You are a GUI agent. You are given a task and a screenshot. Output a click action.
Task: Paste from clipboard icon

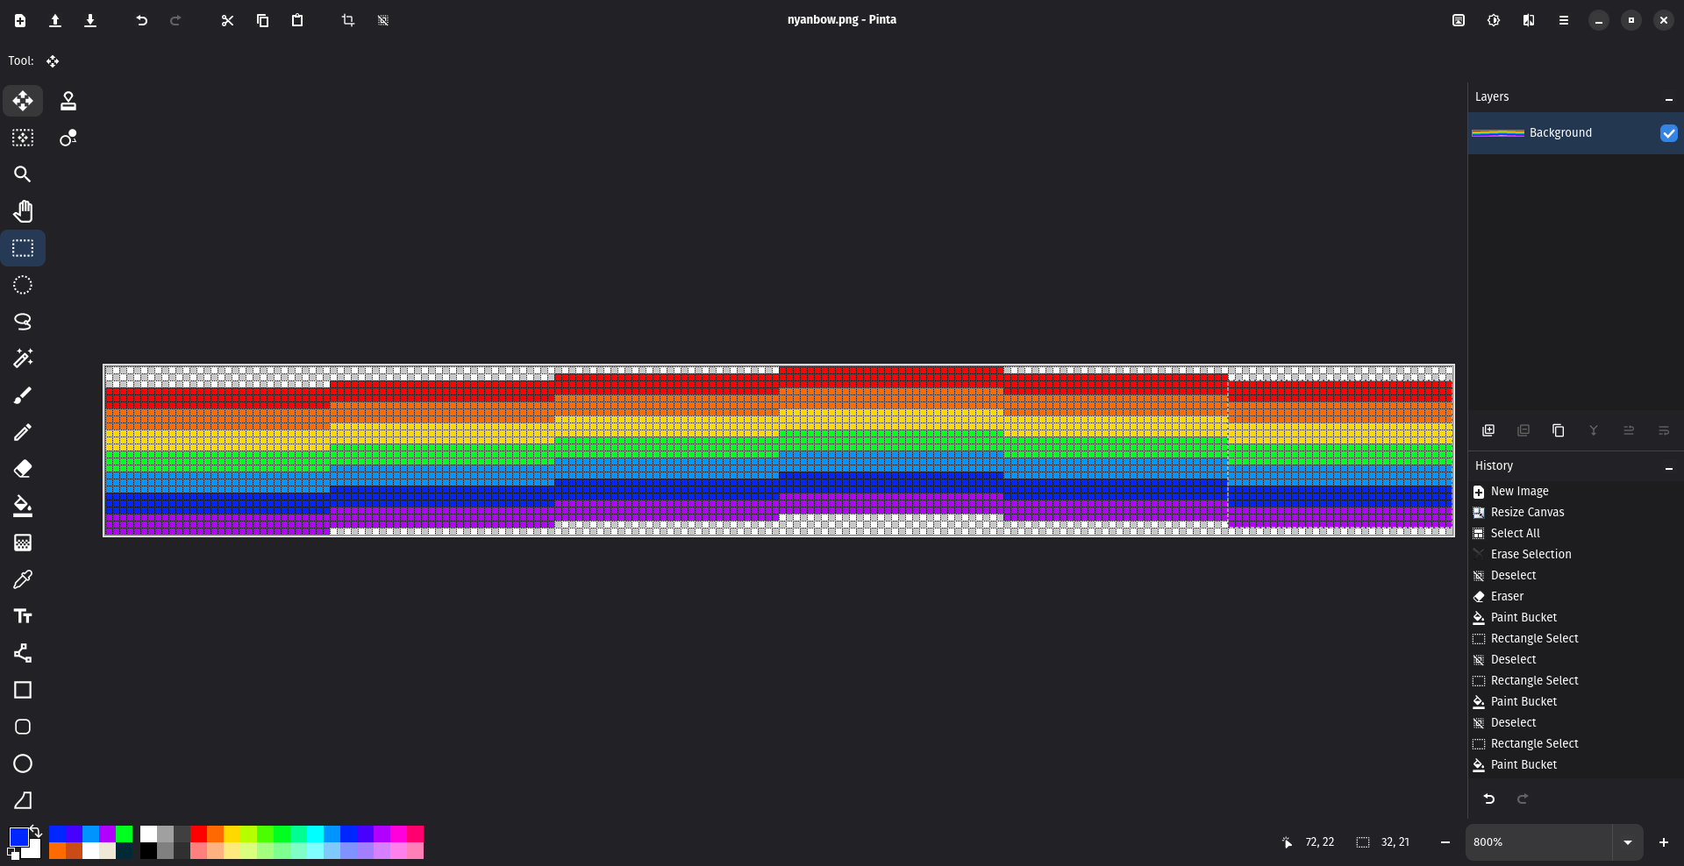[x=297, y=20]
